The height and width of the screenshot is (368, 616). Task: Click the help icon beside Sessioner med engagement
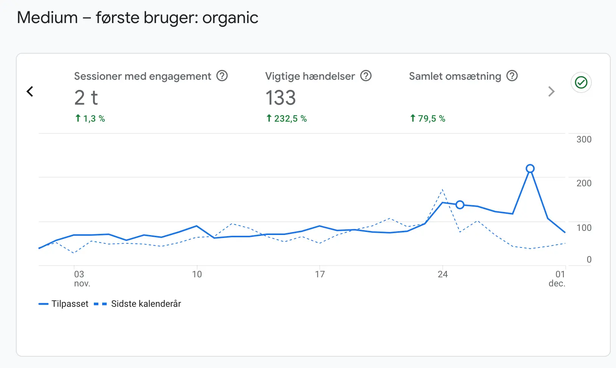pos(222,76)
